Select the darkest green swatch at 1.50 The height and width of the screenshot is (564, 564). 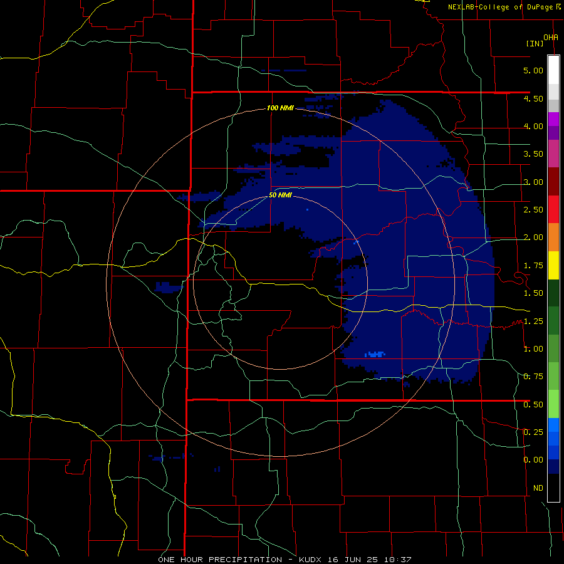click(553, 293)
